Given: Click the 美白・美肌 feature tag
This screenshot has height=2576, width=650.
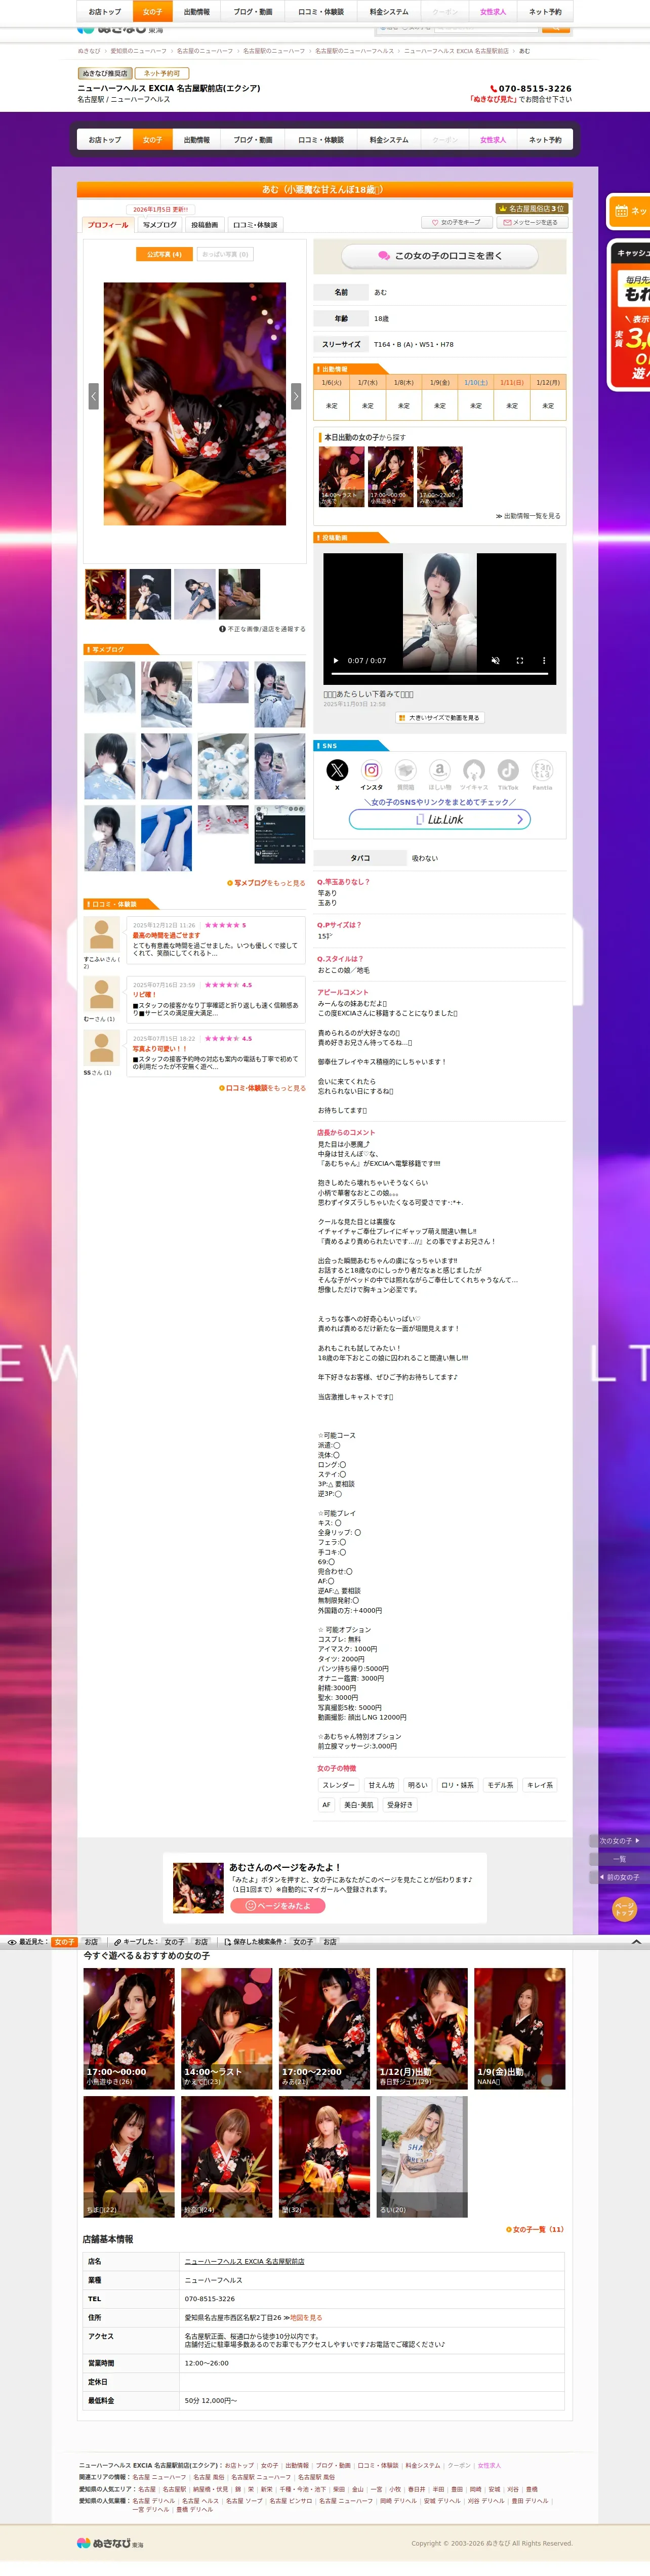Looking at the screenshot, I should [359, 1805].
